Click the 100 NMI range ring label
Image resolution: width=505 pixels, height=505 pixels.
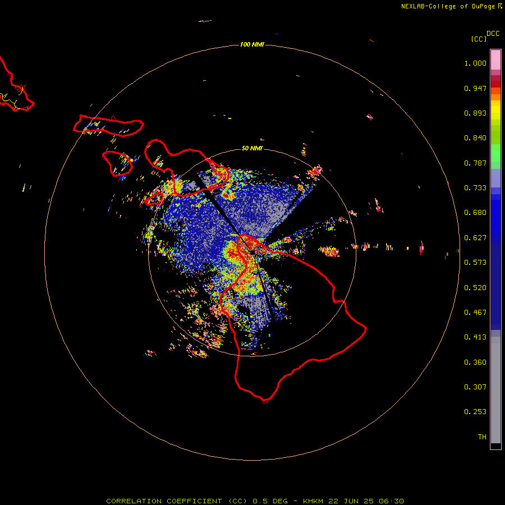pos(252,44)
